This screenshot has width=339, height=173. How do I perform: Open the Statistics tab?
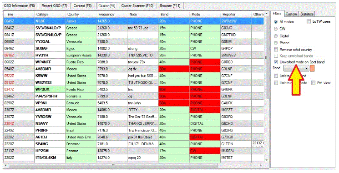click(x=307, y=14)
